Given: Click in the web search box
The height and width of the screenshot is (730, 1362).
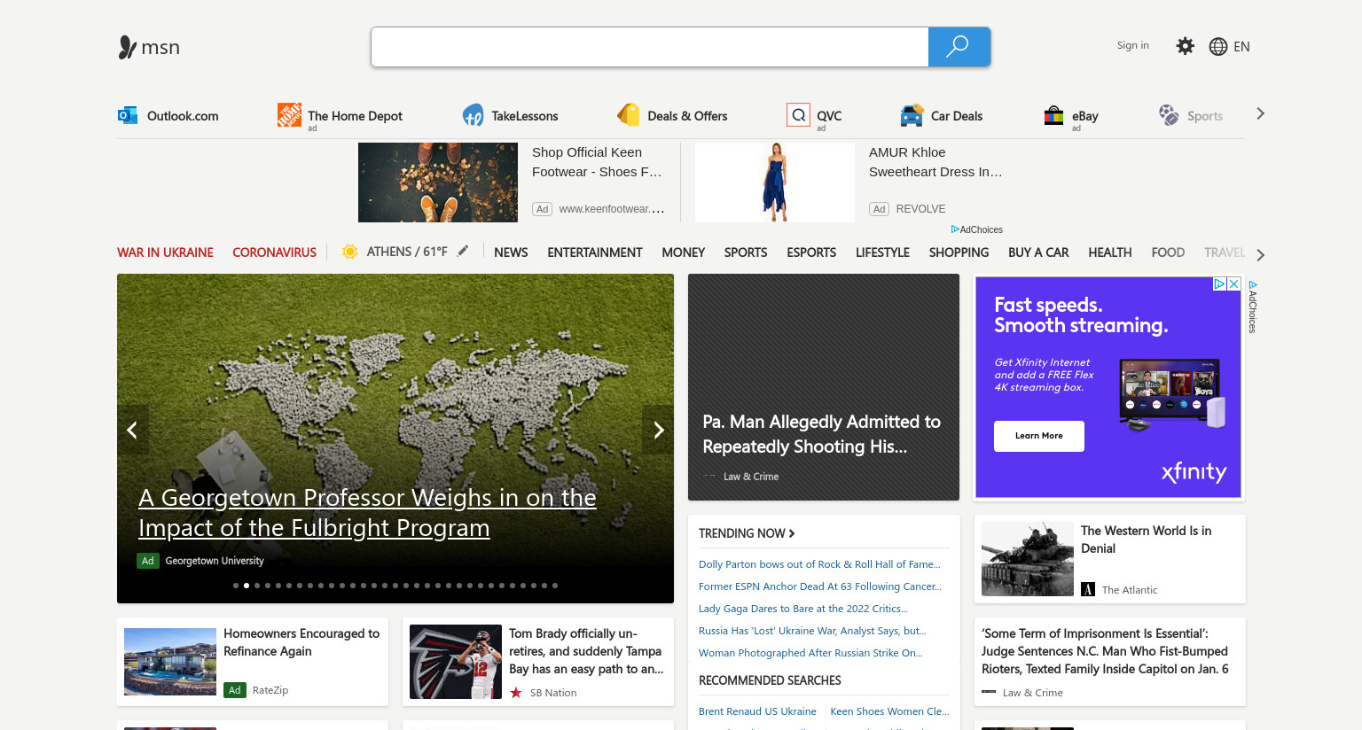Looking at the screenshot, I should tap(650, 47).
